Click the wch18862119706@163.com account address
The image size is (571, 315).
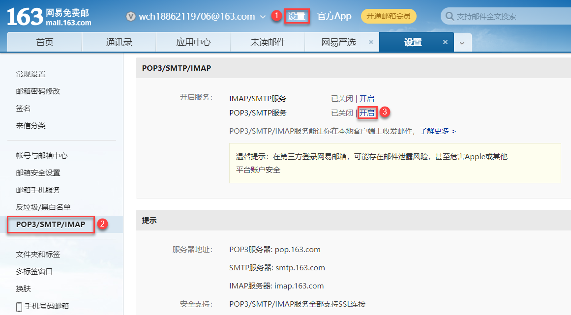click(197, 16)
